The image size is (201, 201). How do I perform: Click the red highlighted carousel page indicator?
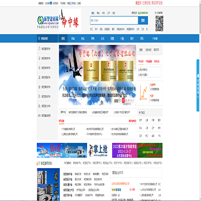123,100
